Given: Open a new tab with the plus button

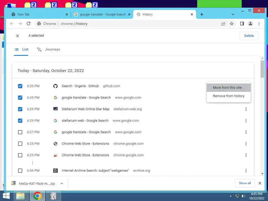Looking at the screenshot, I should [x=202, y=14].
